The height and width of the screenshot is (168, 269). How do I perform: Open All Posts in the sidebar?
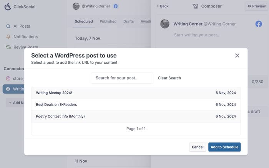pos(18,26)
